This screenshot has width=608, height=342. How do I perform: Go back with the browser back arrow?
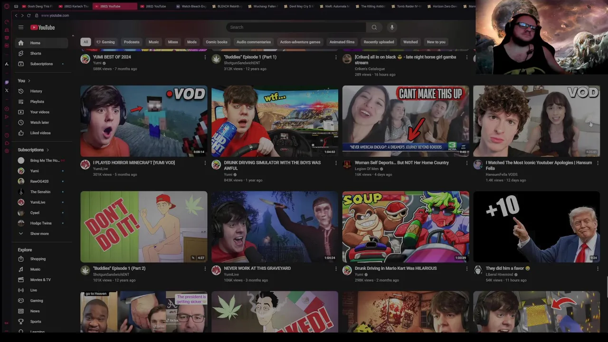[16, 15]
